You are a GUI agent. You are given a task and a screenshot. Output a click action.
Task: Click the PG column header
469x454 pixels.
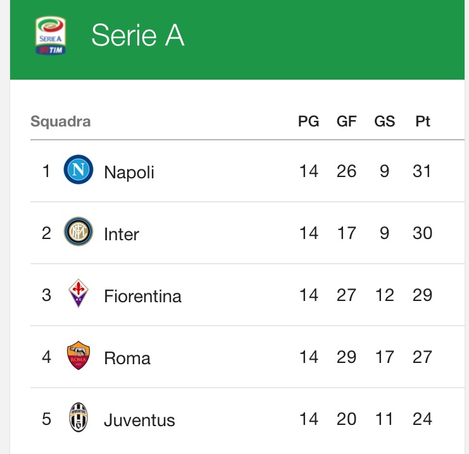pos(309,121)
